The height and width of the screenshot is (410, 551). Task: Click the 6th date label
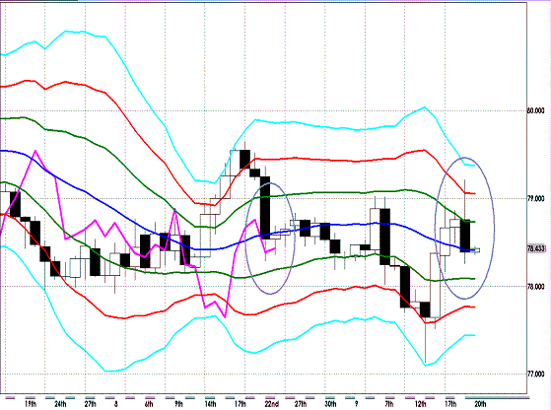(x=149, y=404)
